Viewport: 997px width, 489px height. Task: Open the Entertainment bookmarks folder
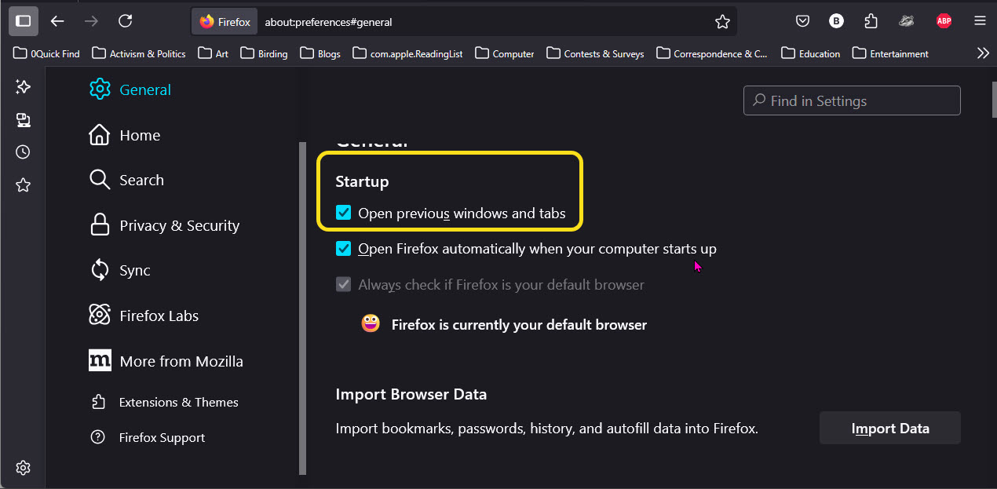coord(891,53)
